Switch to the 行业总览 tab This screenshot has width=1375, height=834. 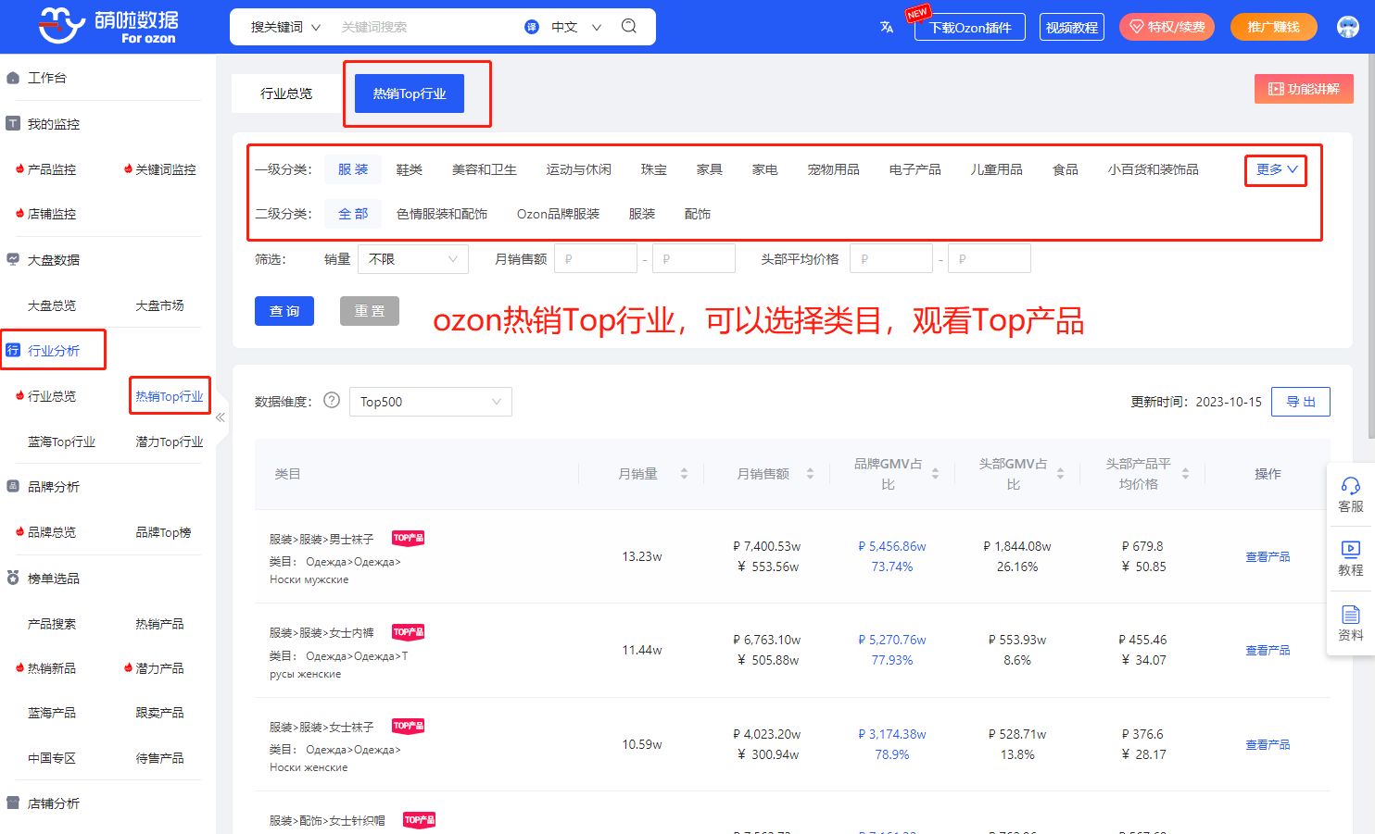point(286,93)
